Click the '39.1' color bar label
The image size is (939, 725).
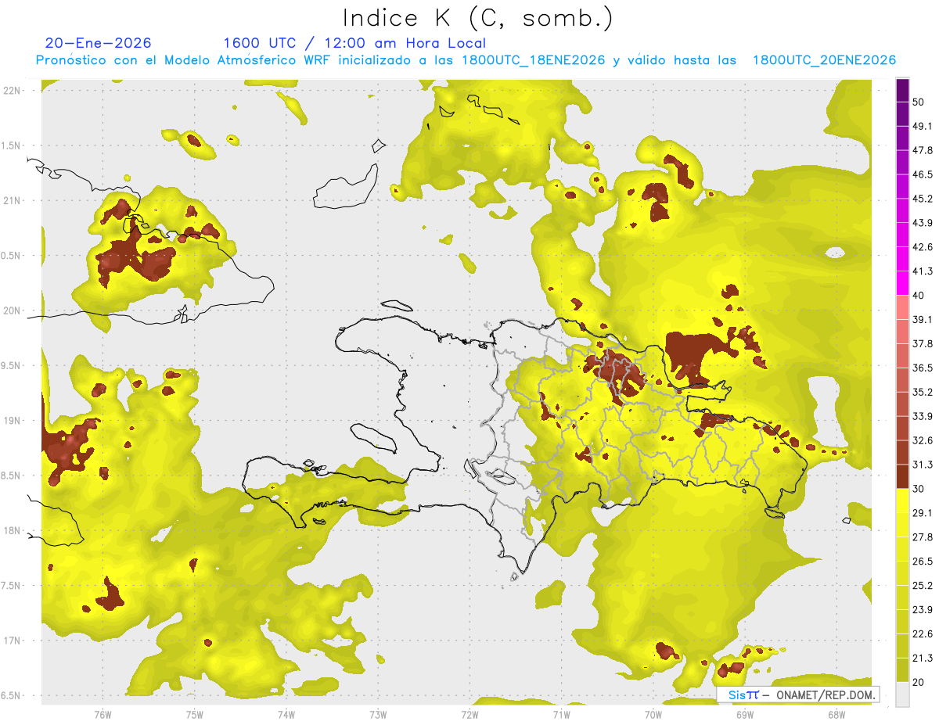tap(923, 320)
